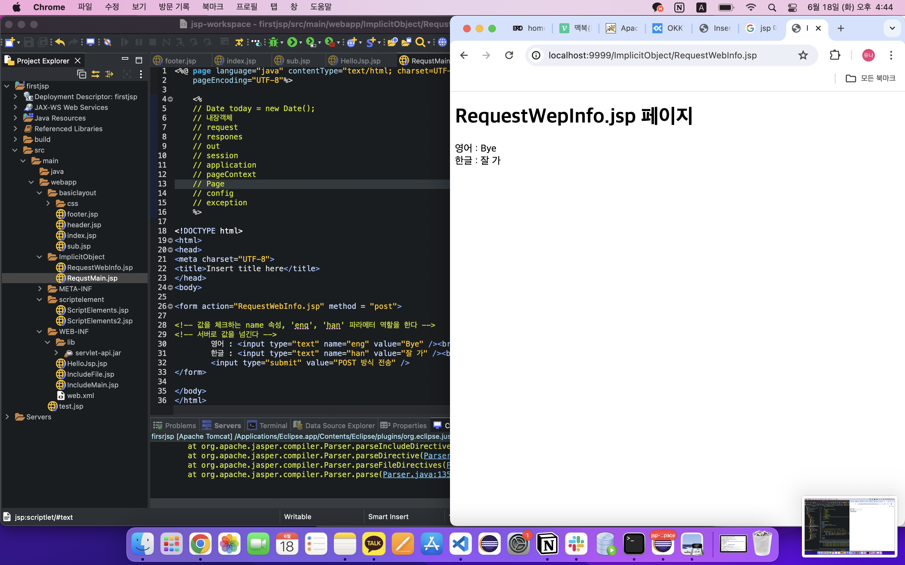Switch to the index.jsp editor tab
This screenshot has height=565, width=905.
241,61
